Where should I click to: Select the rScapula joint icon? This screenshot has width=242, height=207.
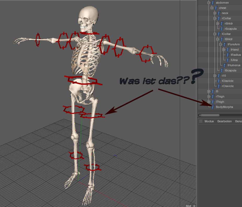[x=222, y=29]
